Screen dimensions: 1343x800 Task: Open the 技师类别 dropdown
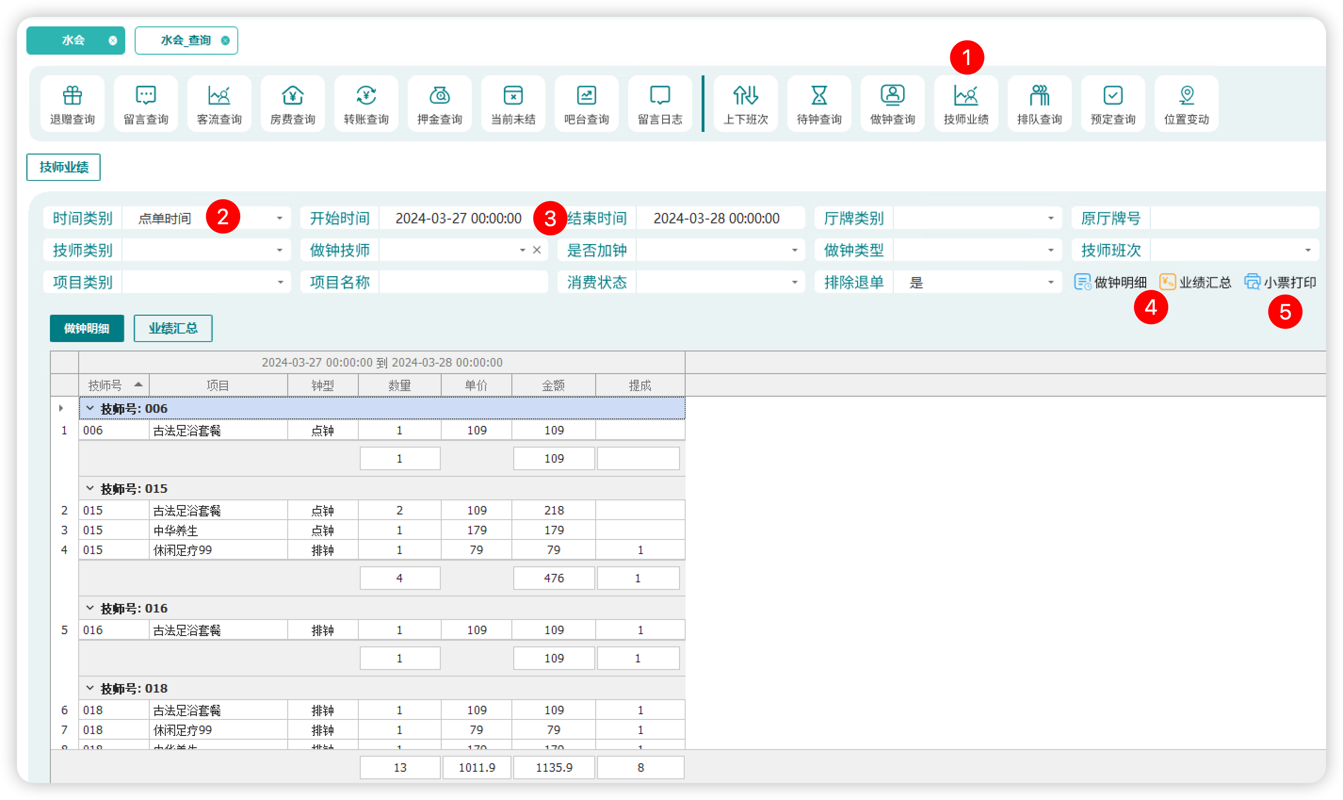pos(279,250)
